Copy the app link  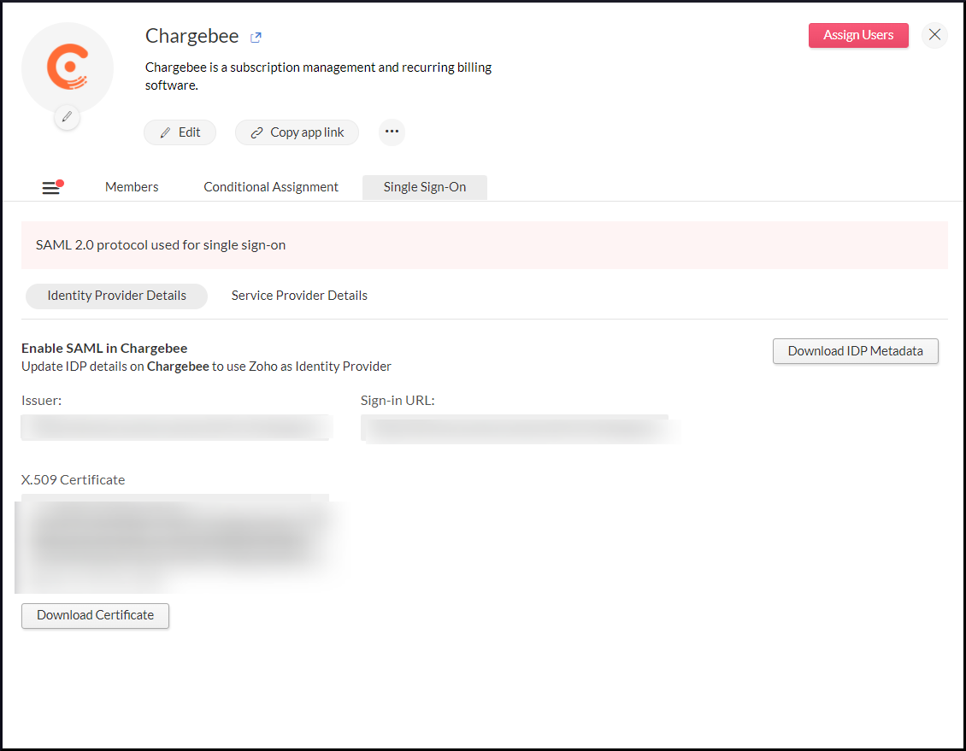tap(297, 132)
